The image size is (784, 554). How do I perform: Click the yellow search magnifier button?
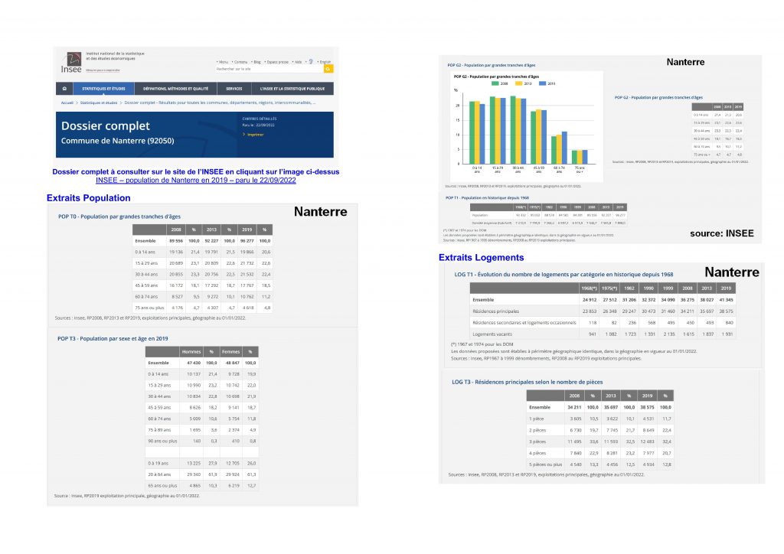(328, 69)
